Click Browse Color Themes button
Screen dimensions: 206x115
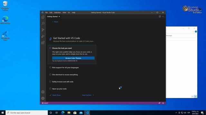(73, 58)
